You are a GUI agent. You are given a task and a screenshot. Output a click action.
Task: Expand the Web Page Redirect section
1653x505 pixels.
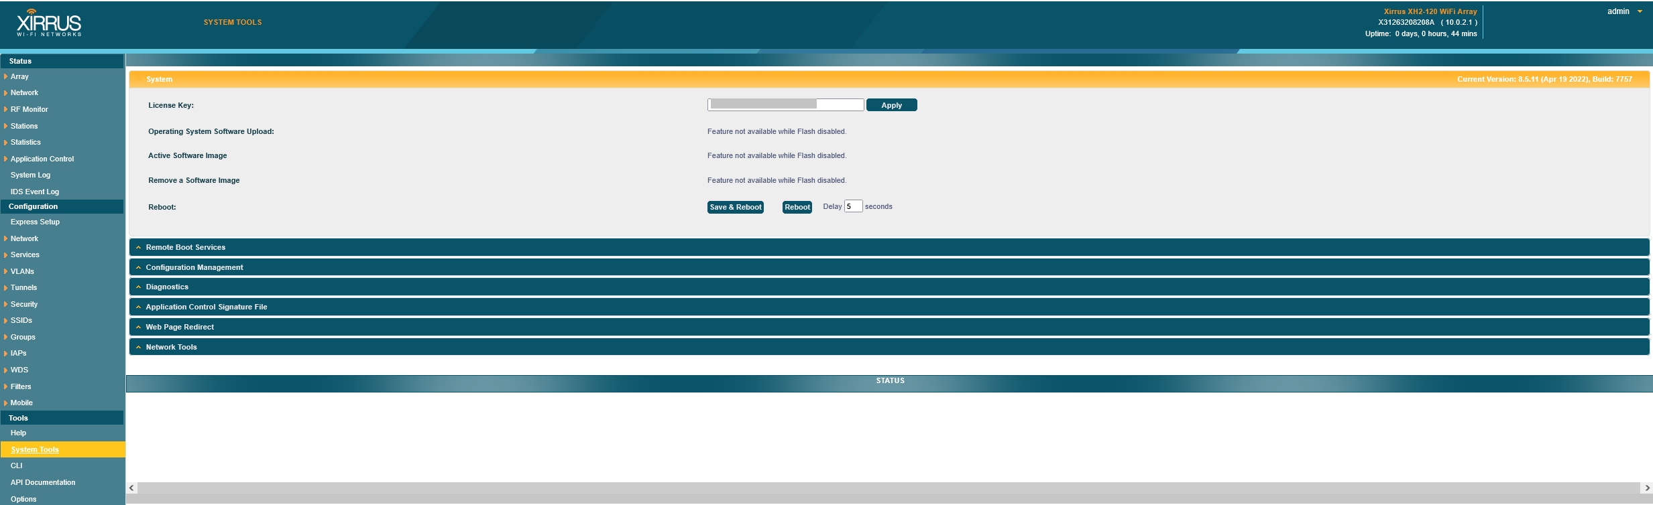(x=180, y=327)
